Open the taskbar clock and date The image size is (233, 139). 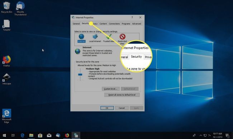point(218,135)
